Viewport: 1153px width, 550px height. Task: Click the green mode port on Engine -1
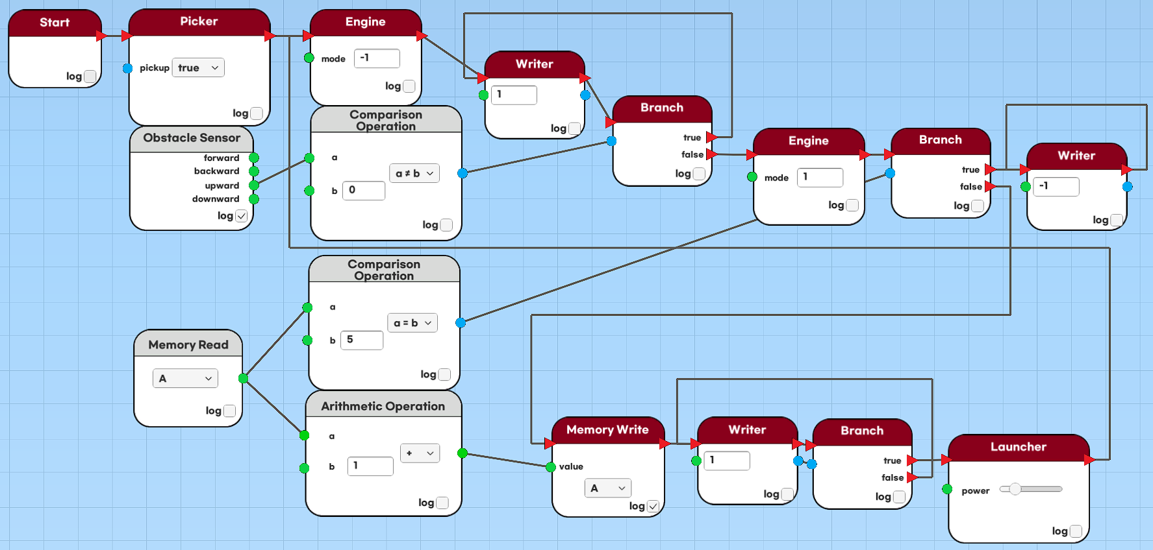click(x=309, y=58)
